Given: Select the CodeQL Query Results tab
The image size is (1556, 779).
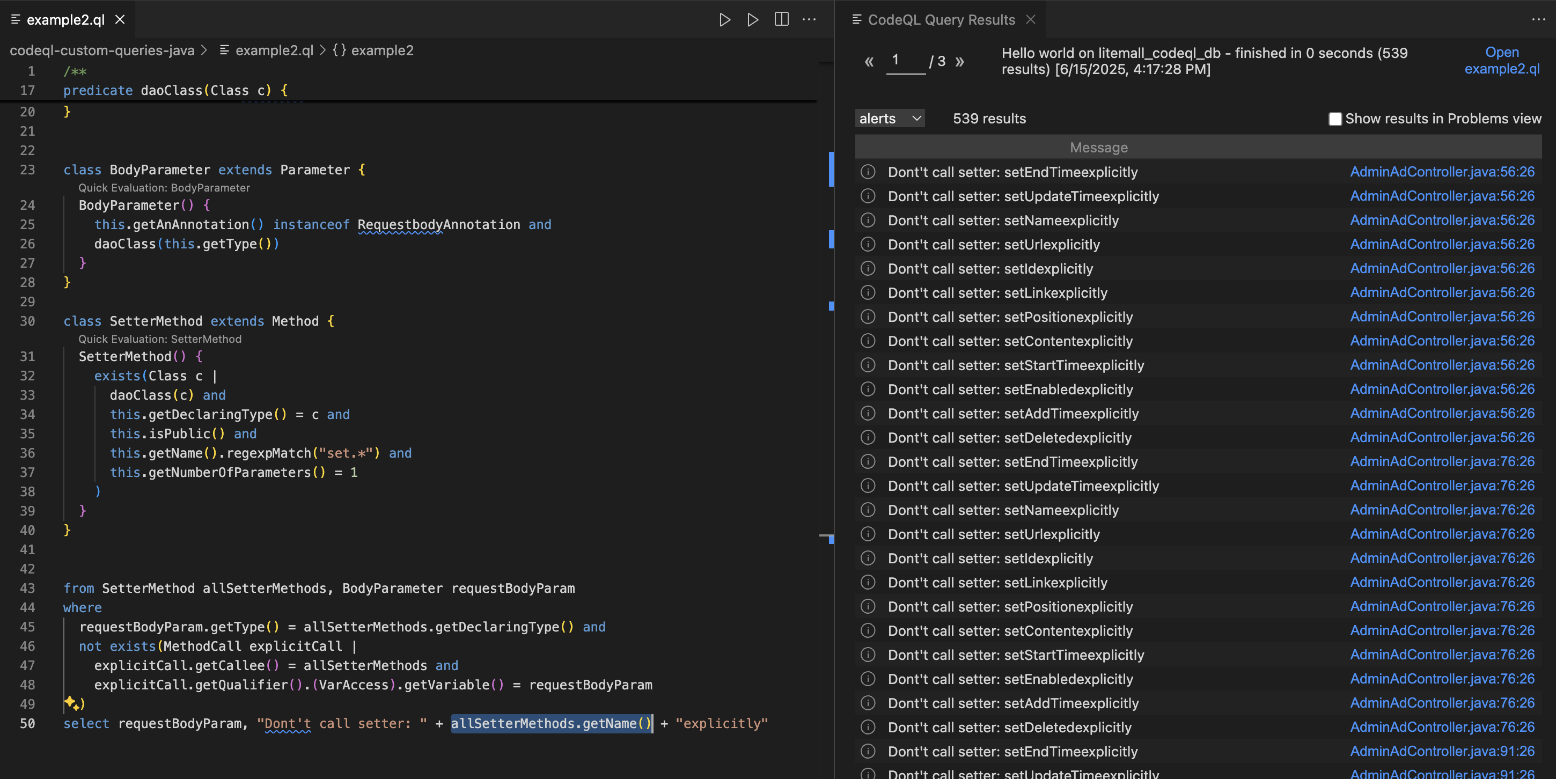Looking at the screenshot, I should (941, 20).
